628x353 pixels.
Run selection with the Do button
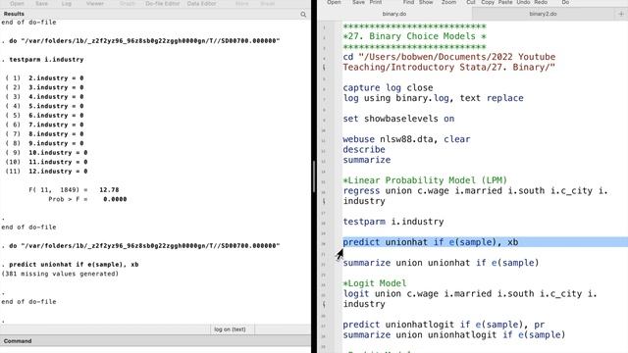coord(565,2)
